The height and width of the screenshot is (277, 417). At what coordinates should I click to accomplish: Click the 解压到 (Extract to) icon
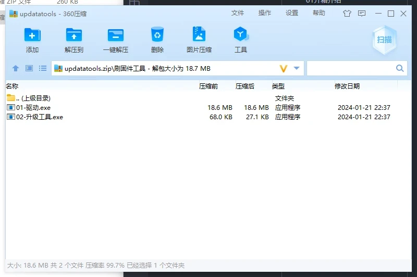point(73,35)
